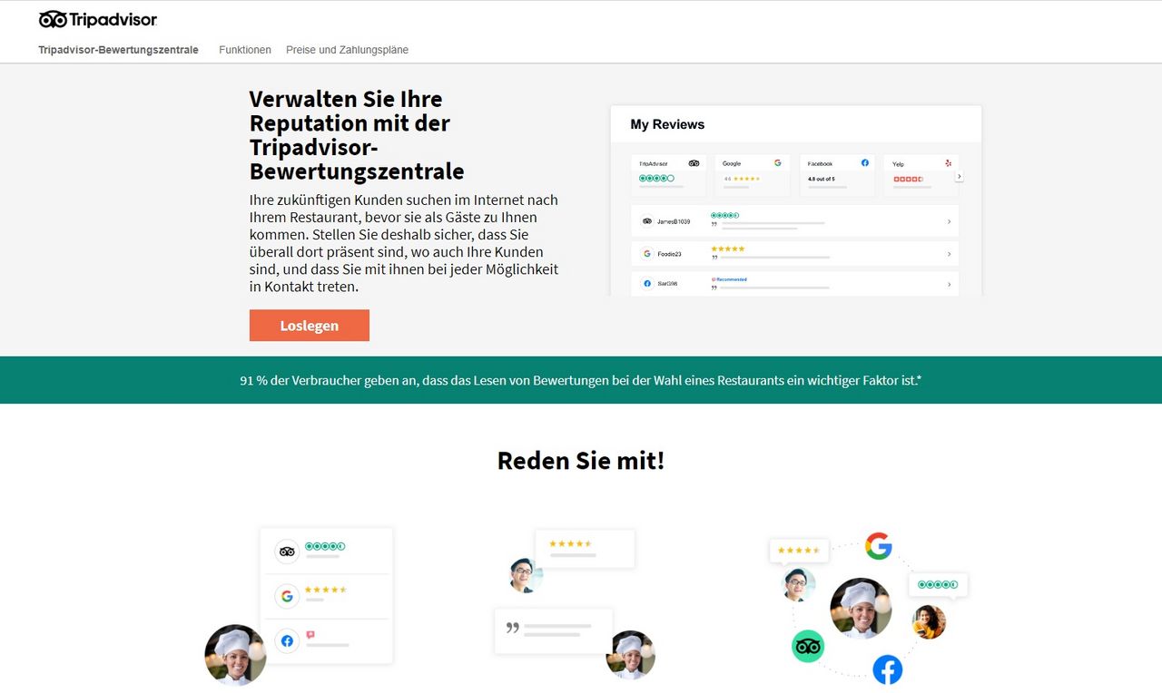Viewport: 1162px width, 693px height.
Task: Click the large blue Facebook logo at the bottom right
Action: pos(887,669)
